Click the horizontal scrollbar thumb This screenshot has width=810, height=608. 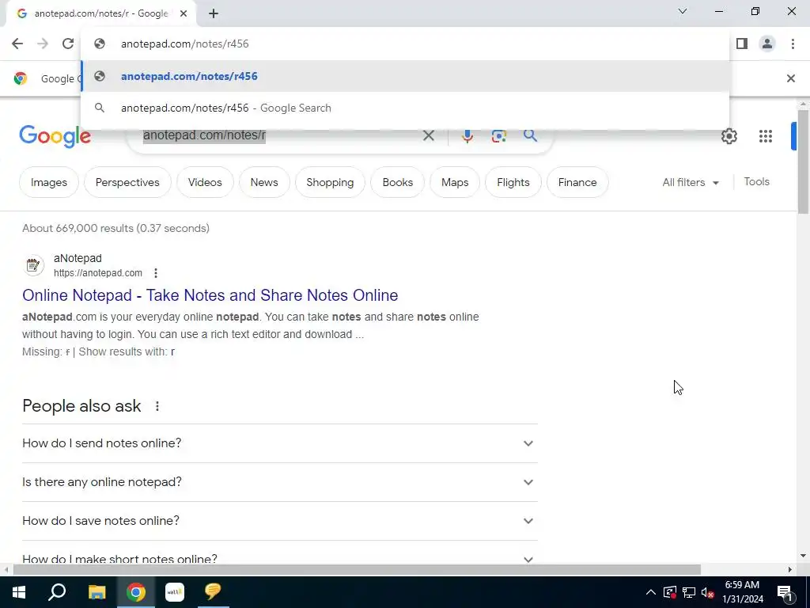(357, 570)
